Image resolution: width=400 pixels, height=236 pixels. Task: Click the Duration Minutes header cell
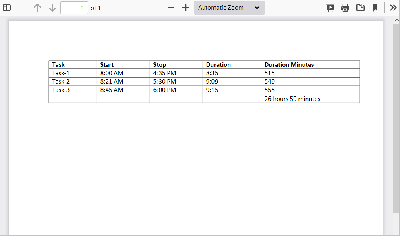(289, 65)
